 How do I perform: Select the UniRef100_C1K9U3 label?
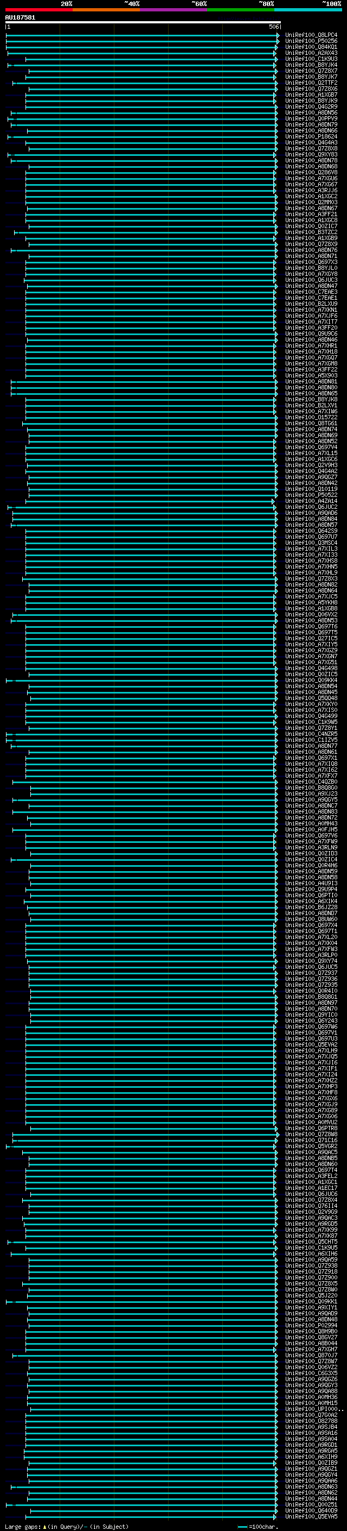311,59
